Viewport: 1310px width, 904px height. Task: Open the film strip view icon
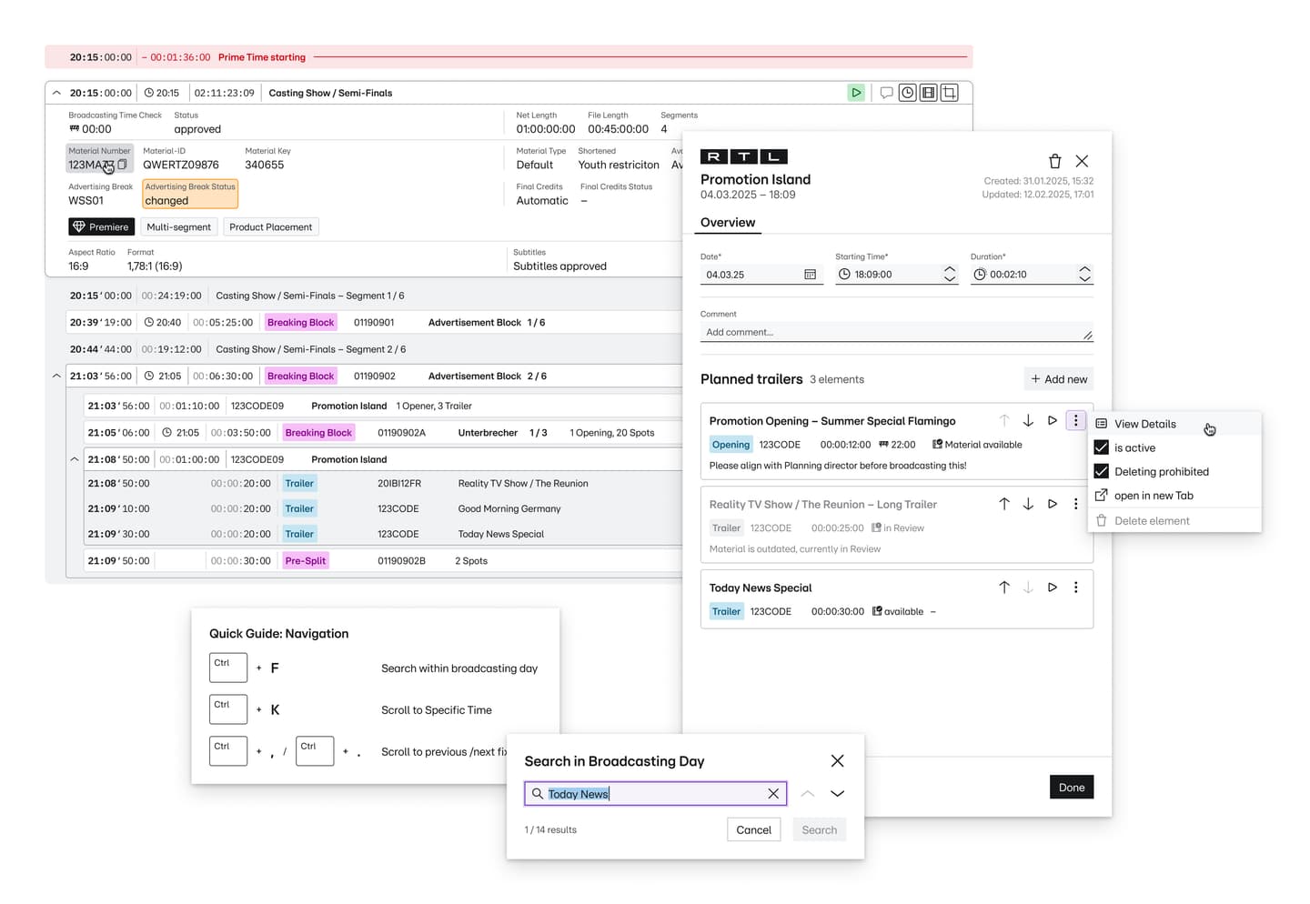point(928,92)
